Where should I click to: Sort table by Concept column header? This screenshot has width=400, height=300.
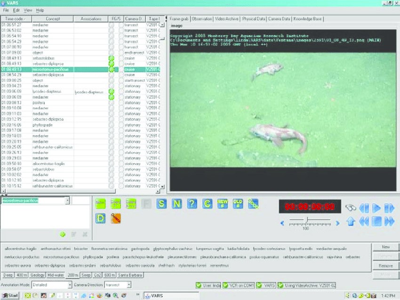pos(53,19)
